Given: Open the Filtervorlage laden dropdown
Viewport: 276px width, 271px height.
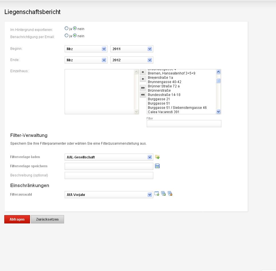Looking at the screenshot, I should pyautogui.click(x=109, y=157).
